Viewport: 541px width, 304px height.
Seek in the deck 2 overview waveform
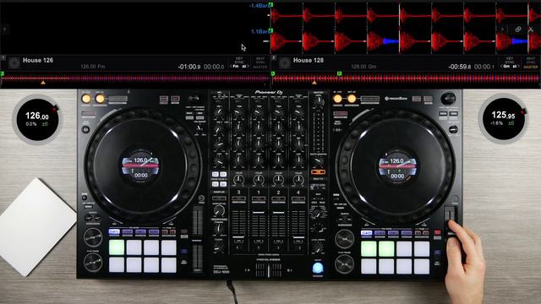pyautogui.click(x=406, y=79)
